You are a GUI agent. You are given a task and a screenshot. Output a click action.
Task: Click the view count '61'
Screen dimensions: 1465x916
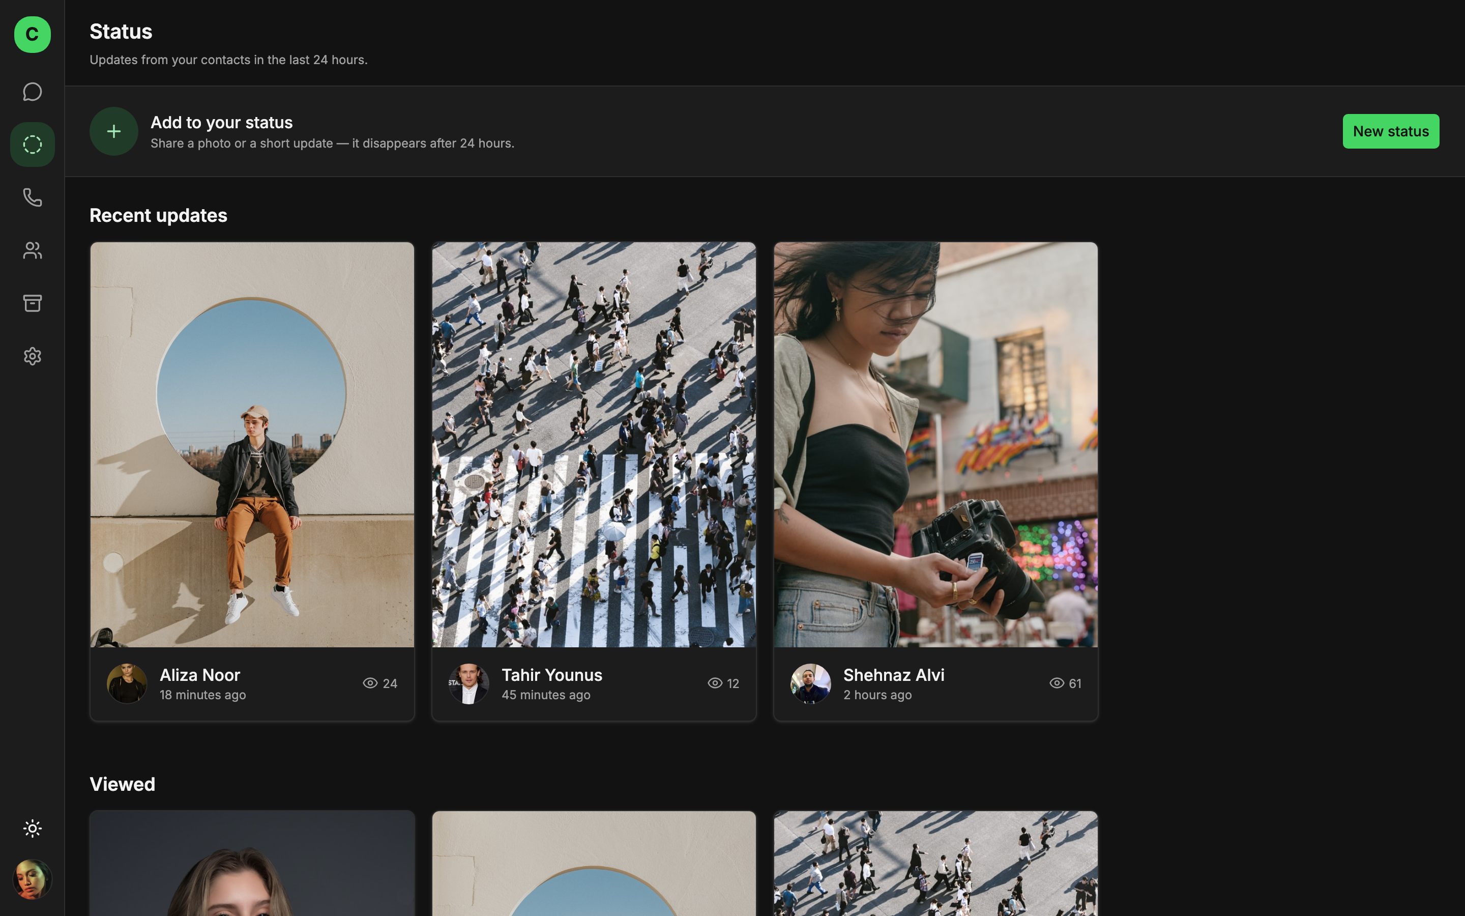[1074, 683]
